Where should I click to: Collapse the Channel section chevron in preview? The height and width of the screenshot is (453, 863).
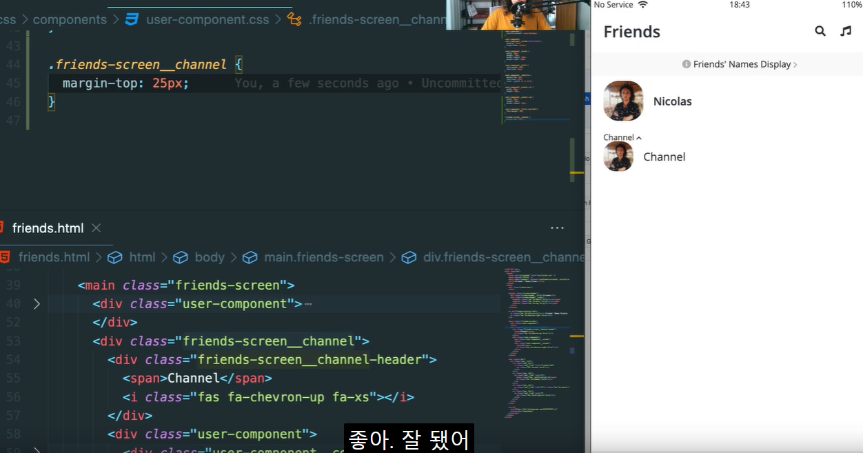tap(639, 138)
